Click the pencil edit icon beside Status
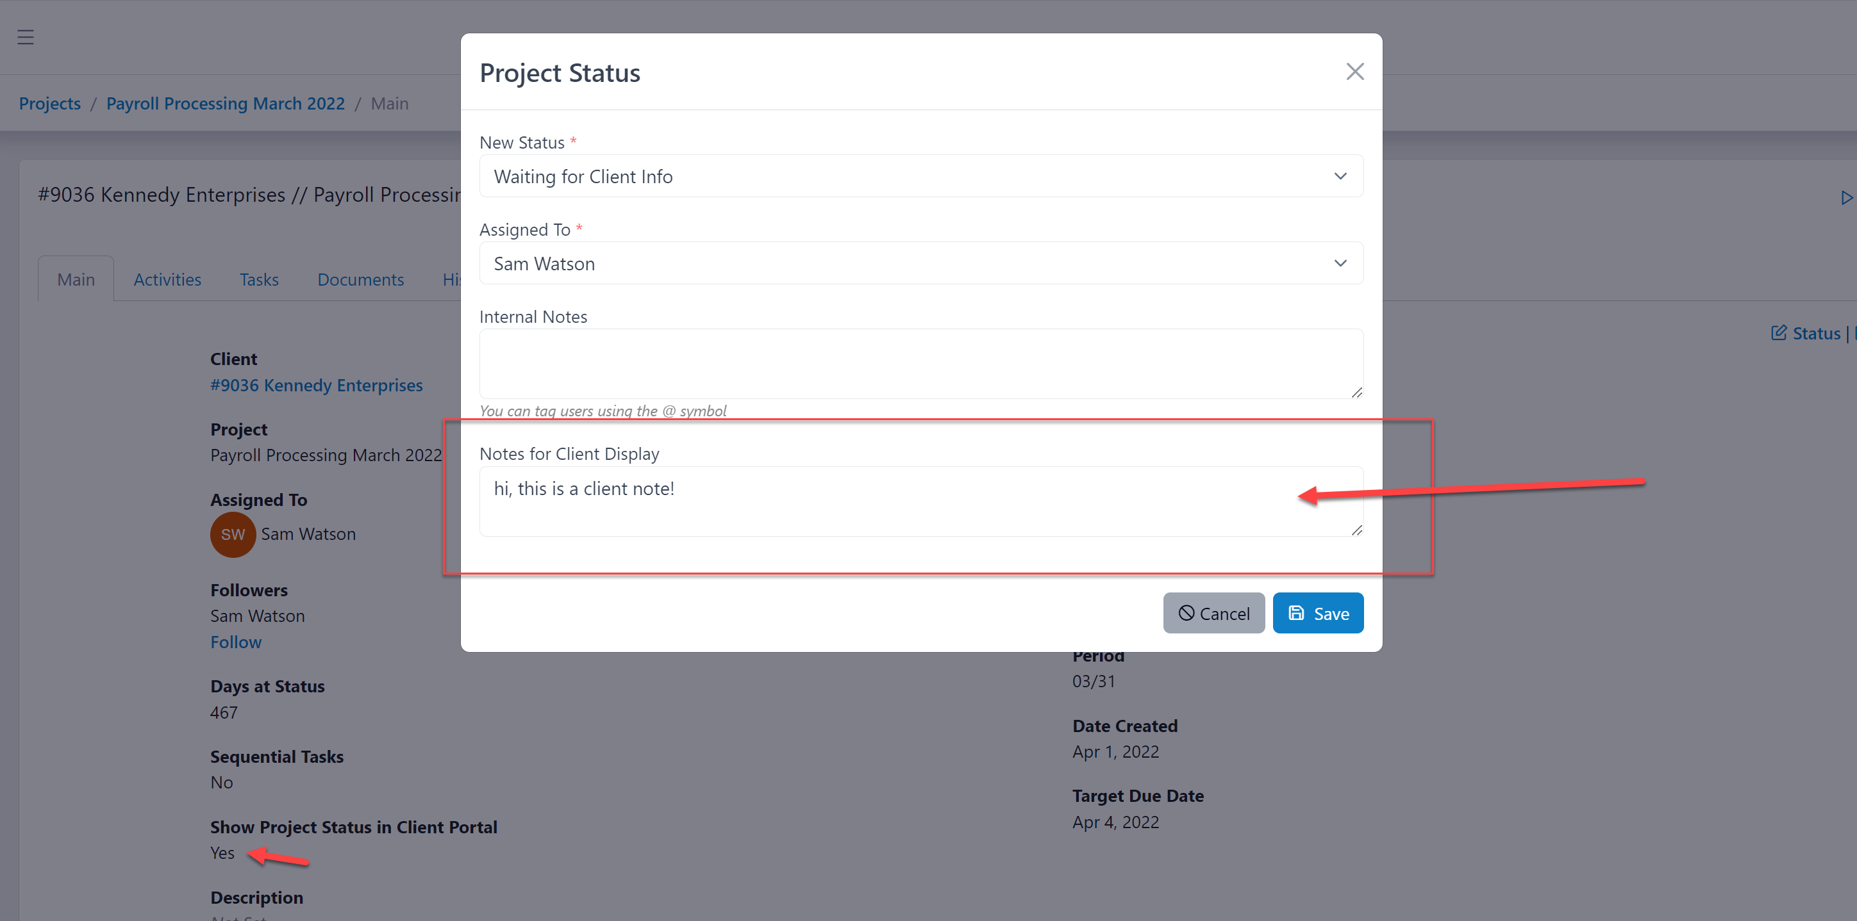The width and height of the screenshot is (1857, 921). [1779, 332]
